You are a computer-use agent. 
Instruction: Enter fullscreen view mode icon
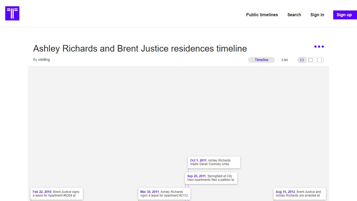[x=319, y=60]
